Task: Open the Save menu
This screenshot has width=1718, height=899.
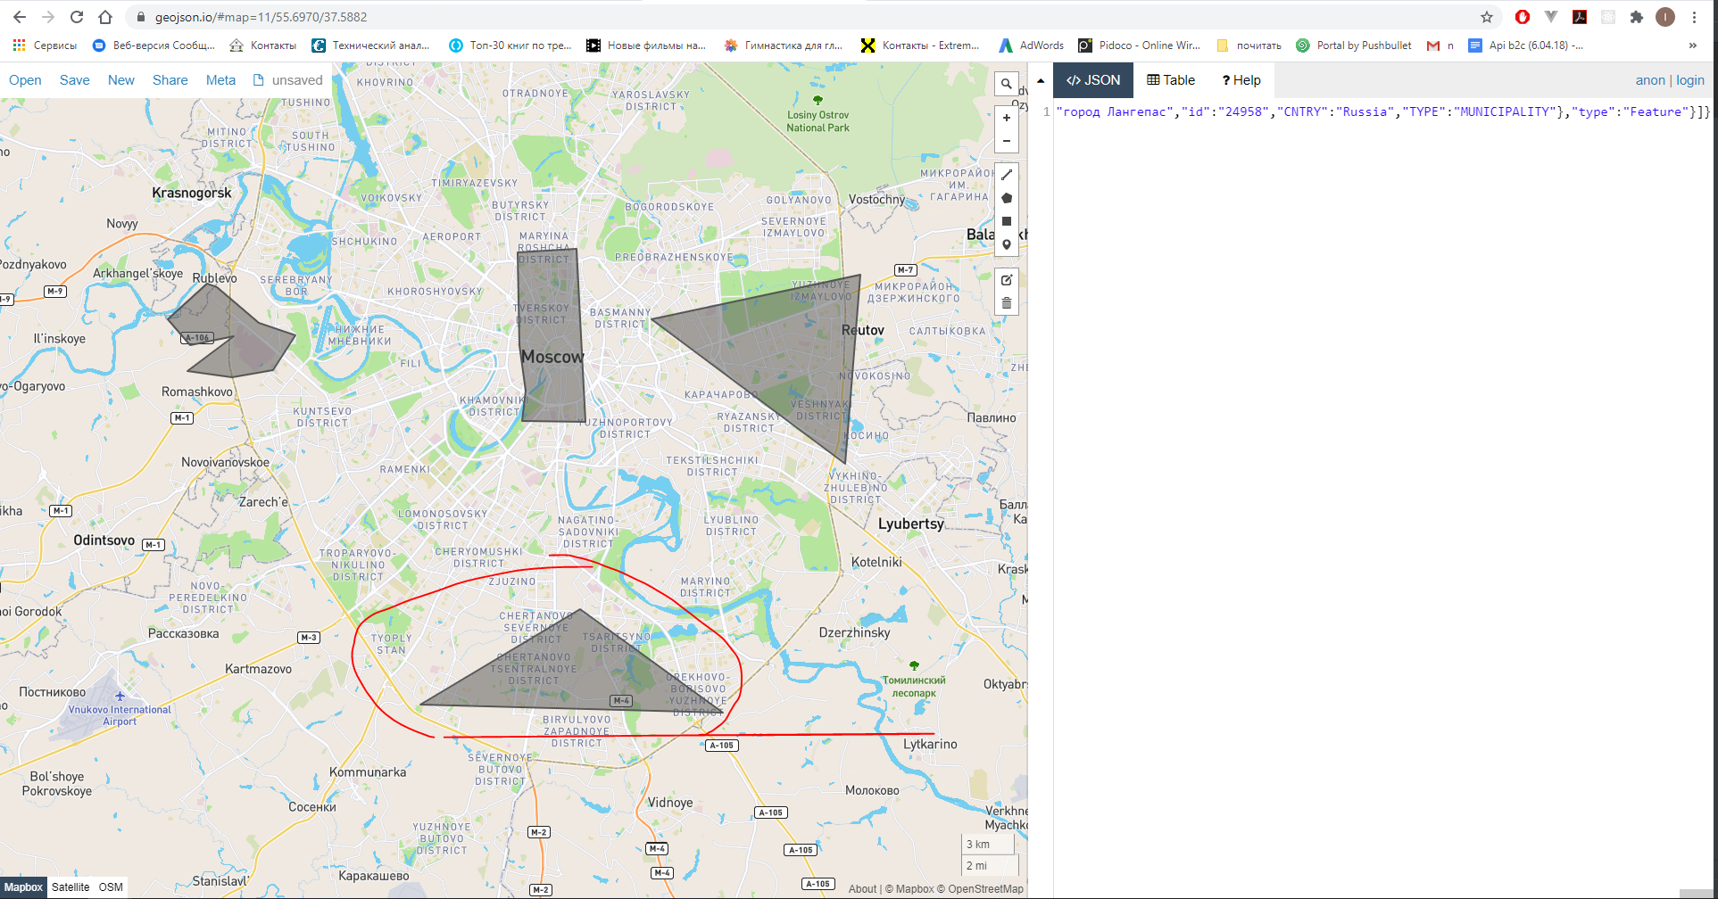Action: click(74, 80)
